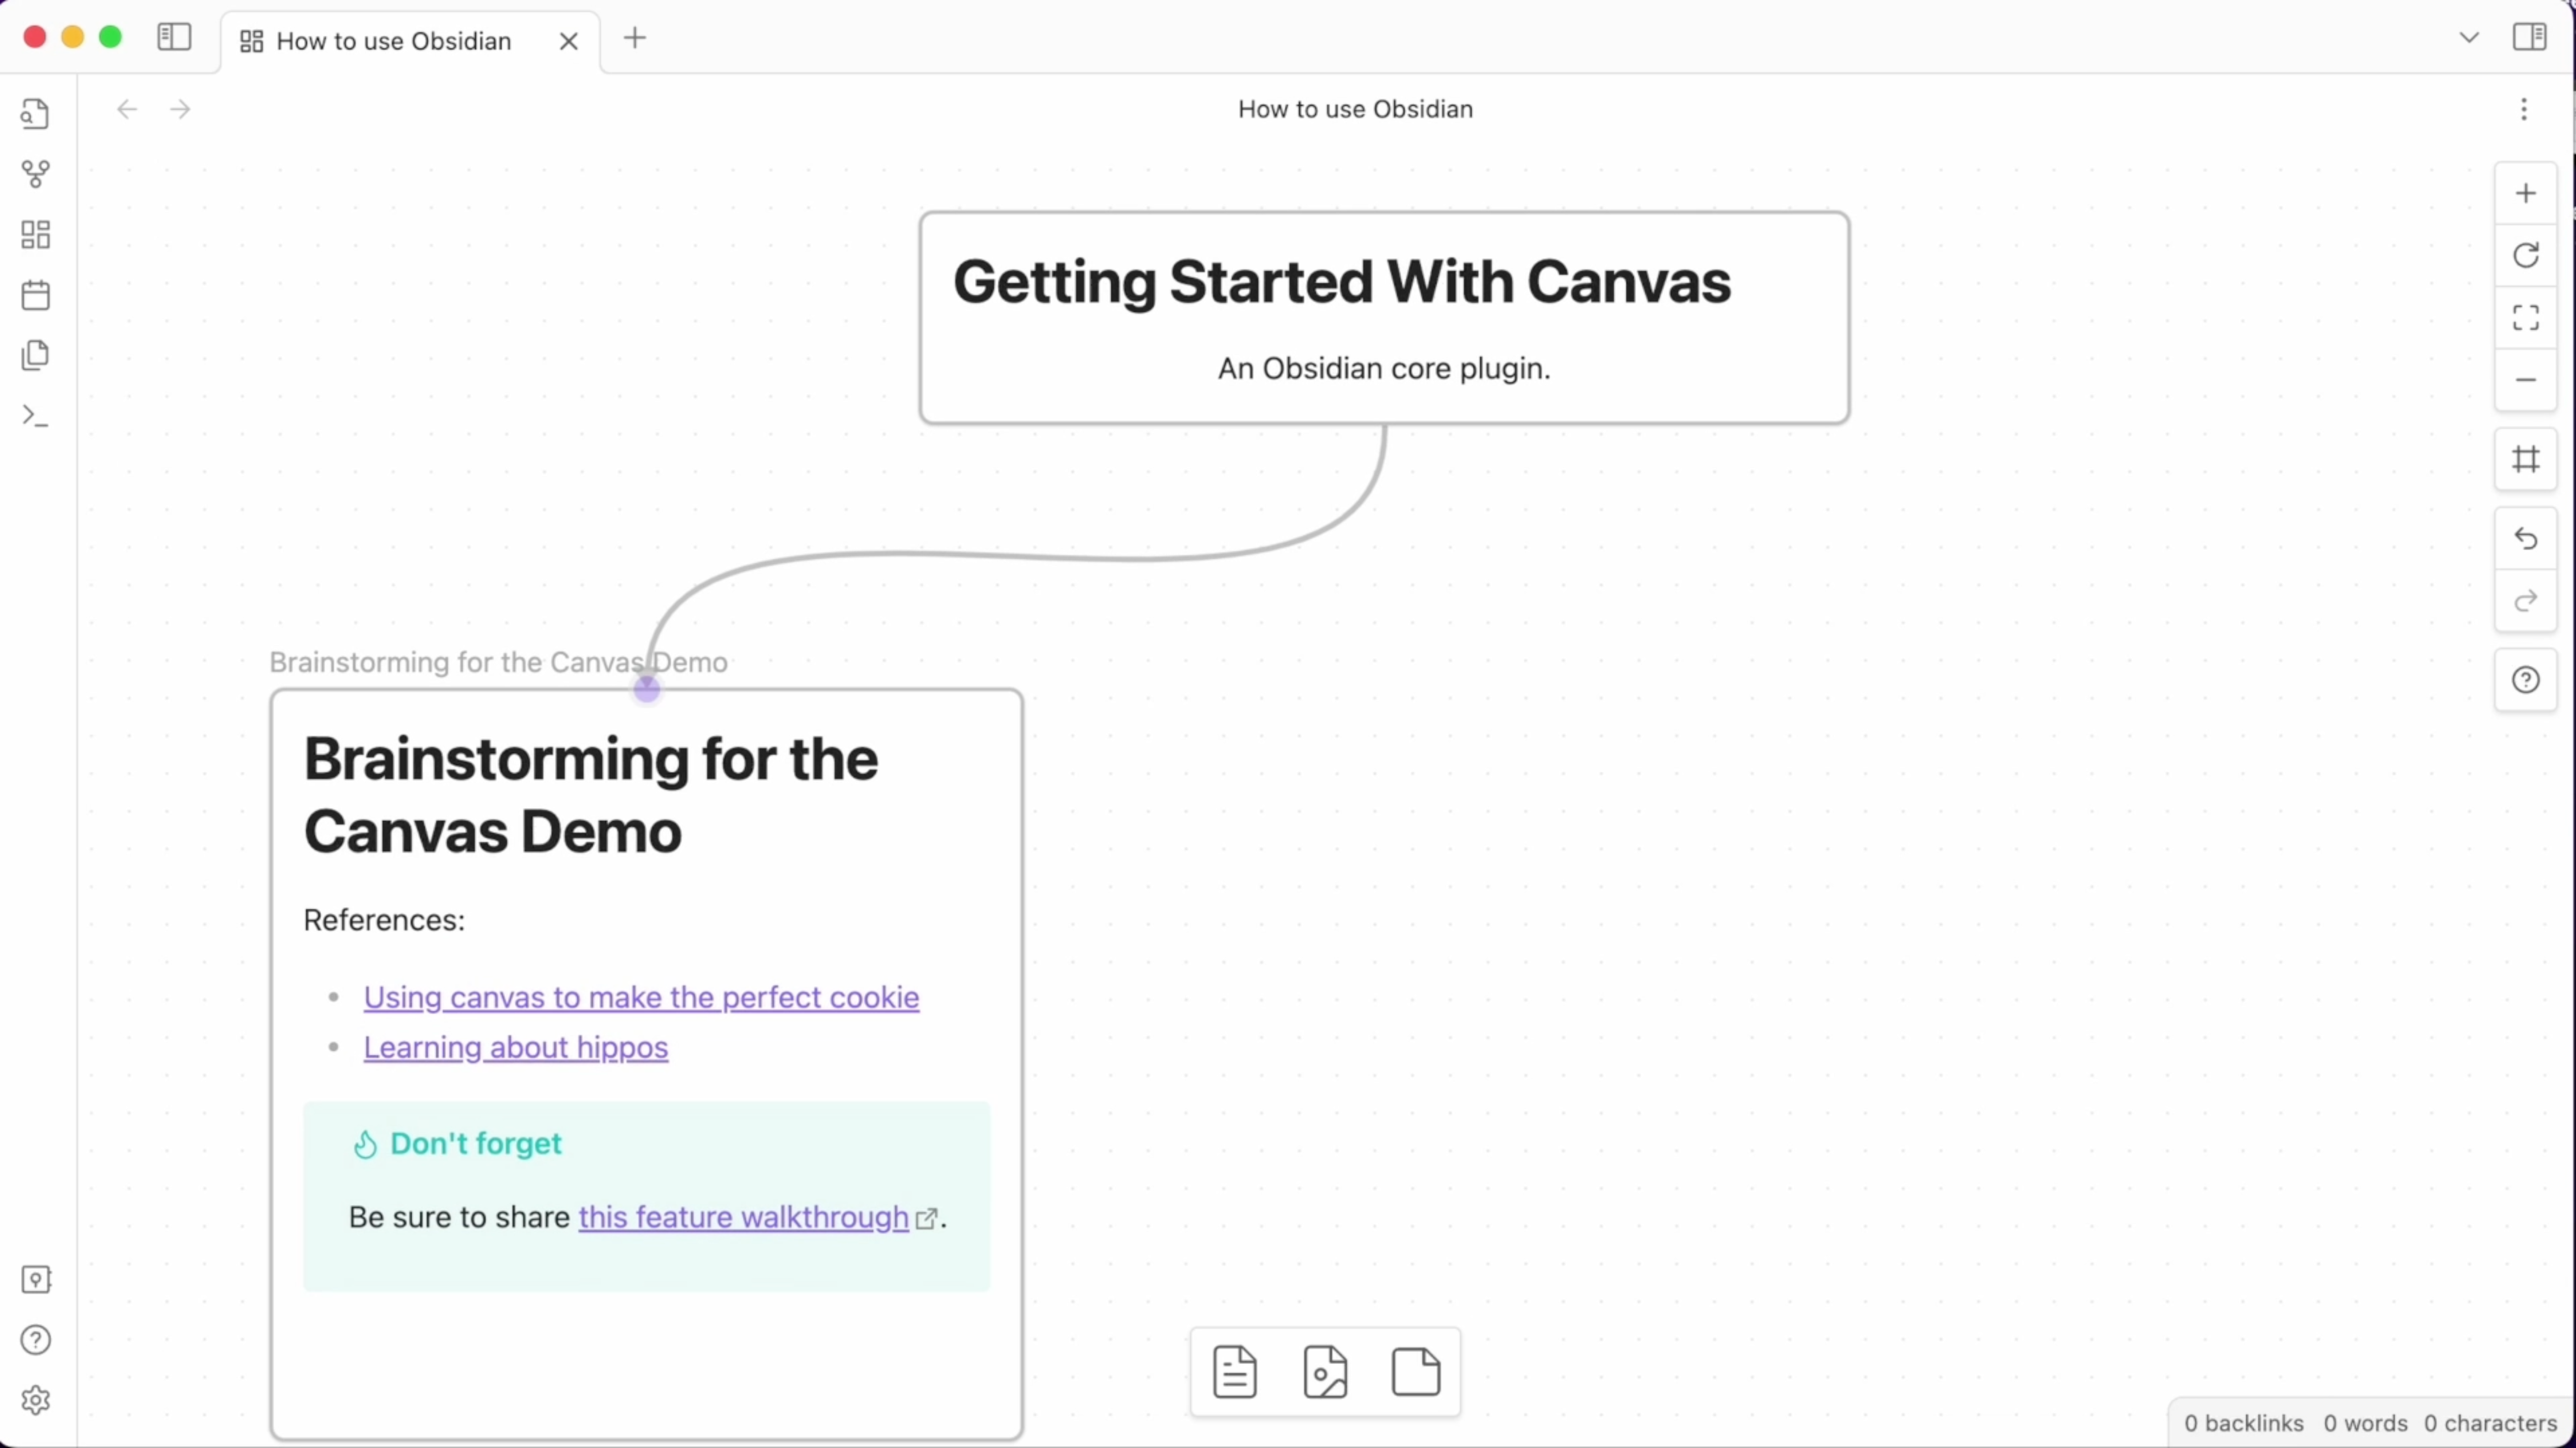Viewport: 2576px width, 1448px height.
Task: Open vault switcher icon
Action: coord(36,1279)
